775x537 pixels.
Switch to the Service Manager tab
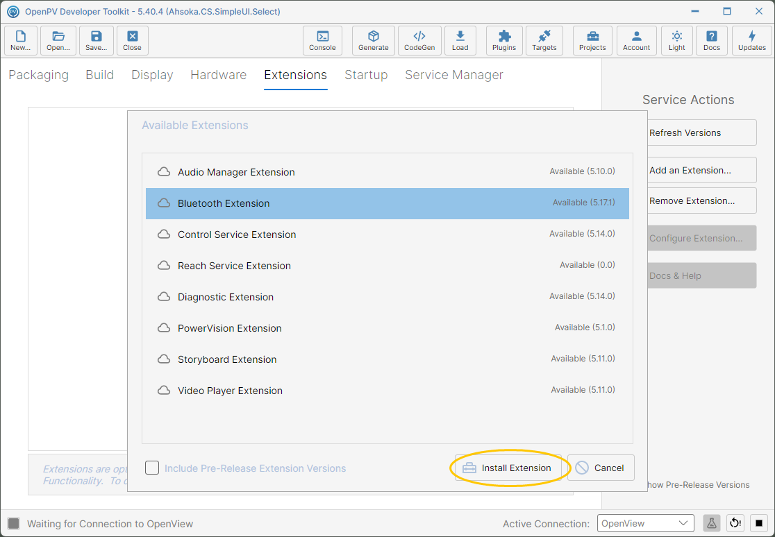(454, 75)
